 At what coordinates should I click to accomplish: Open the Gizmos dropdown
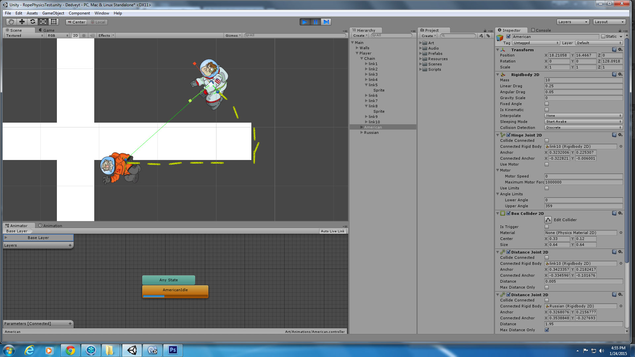233,35
